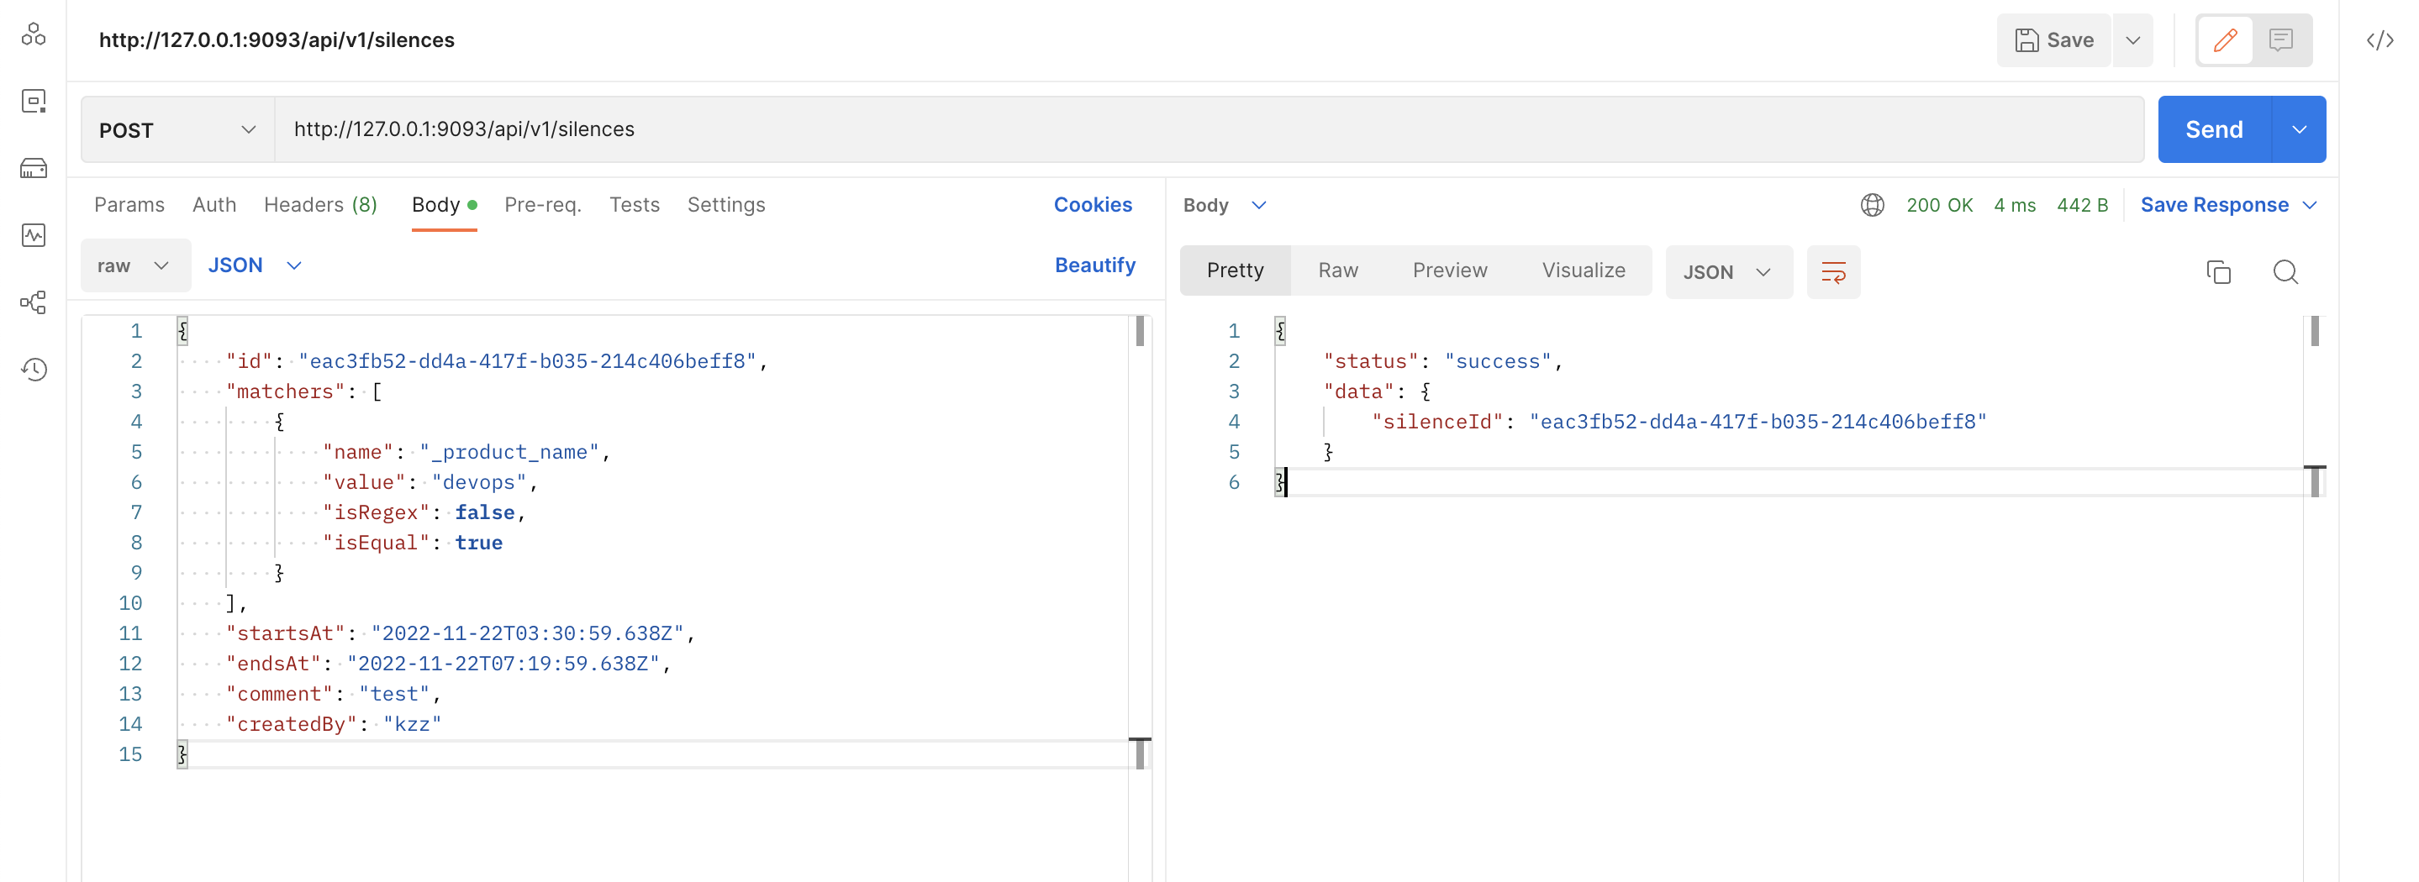Viewport: 2419px width, 882px height.
Task: Open the comments icon next to pencil
Action: 2281,40
